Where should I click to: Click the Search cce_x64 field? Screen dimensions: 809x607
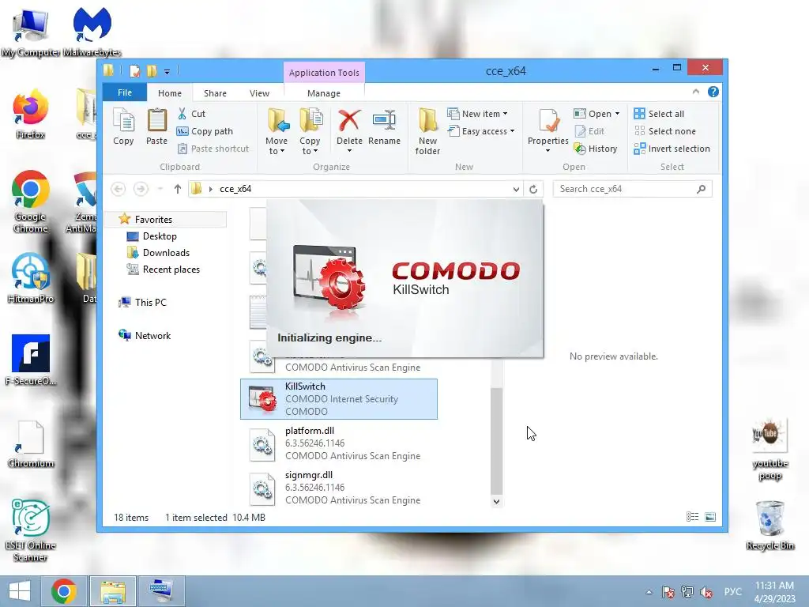(632, 189)
